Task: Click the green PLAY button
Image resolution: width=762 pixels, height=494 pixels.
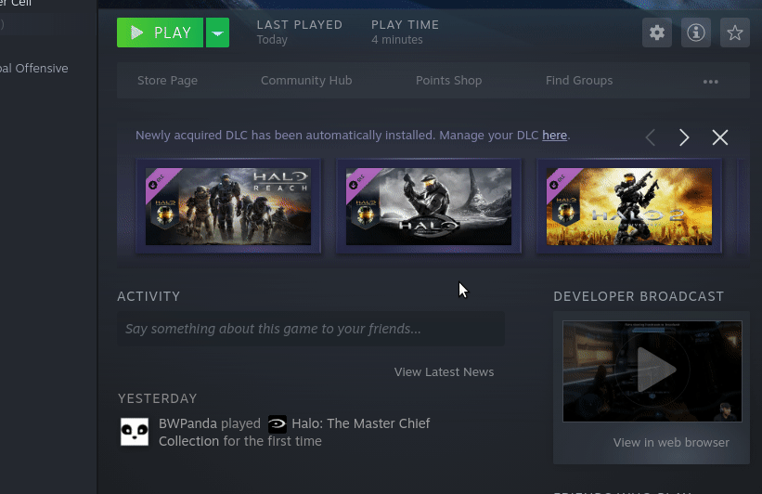Action: click(160, 32)
